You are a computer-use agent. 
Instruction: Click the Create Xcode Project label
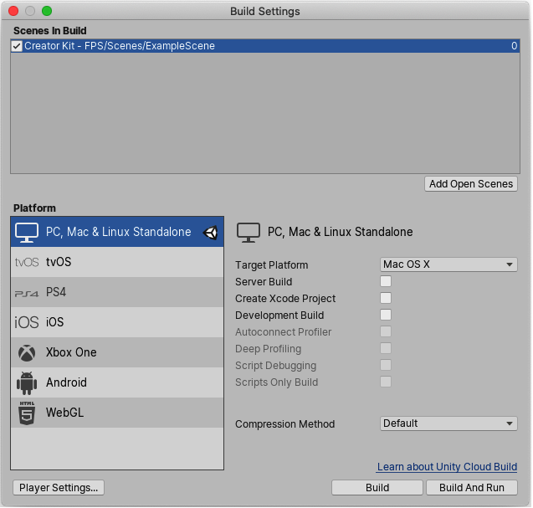click(x=285, y=299)
